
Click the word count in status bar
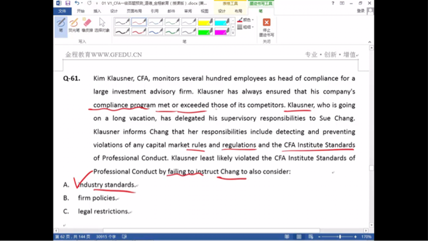[x=106, y=237]
